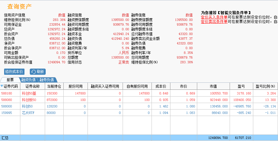Click profit value 108400.050
This screenshot has height=141, width=278.
pos(242,100)
